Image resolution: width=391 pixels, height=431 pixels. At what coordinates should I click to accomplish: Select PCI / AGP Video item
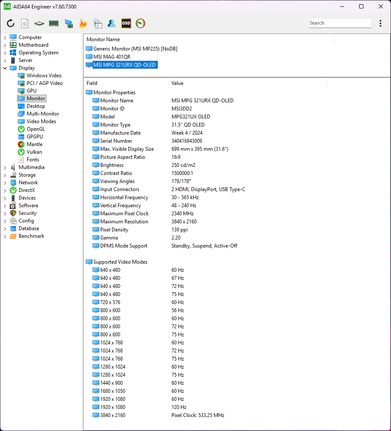tap(45, 83)
